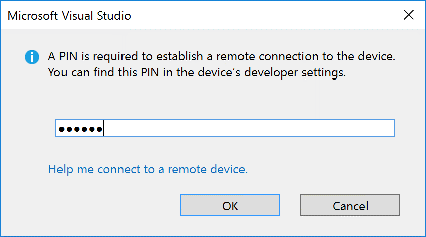The height and width of the screenshot is (237, 426).
Task: Click the word 'Cancel' on its button
Action: coord(350,206)
